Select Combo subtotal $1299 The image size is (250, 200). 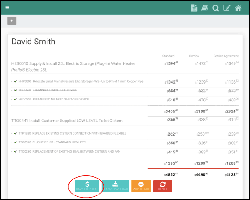[x=201, y=163]
